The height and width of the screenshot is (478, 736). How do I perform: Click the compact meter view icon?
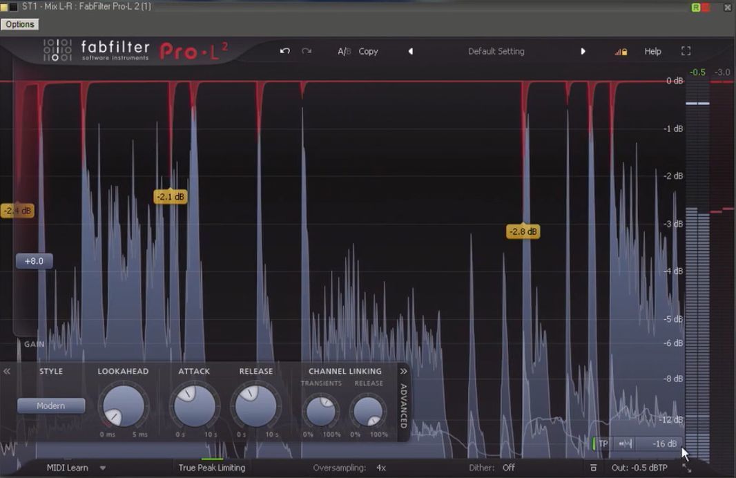click(x=592, y=468)
